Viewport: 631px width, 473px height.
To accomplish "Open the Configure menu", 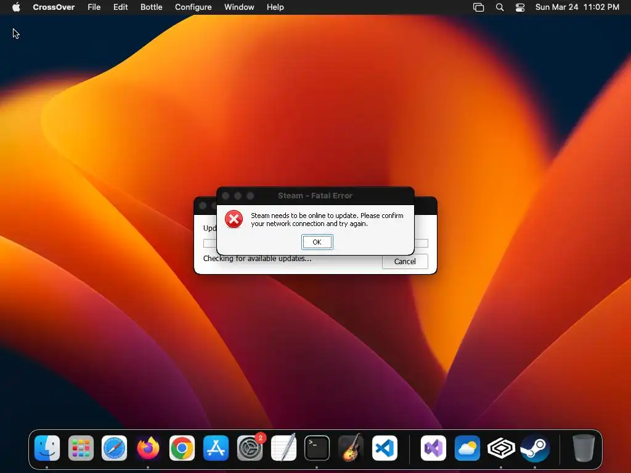I will click(193, 7).
